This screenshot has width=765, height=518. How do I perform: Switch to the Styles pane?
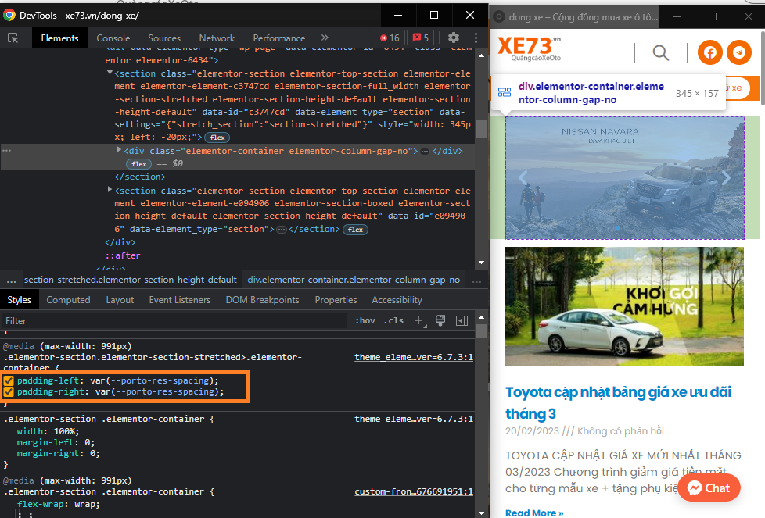click(x=19, y=300)
